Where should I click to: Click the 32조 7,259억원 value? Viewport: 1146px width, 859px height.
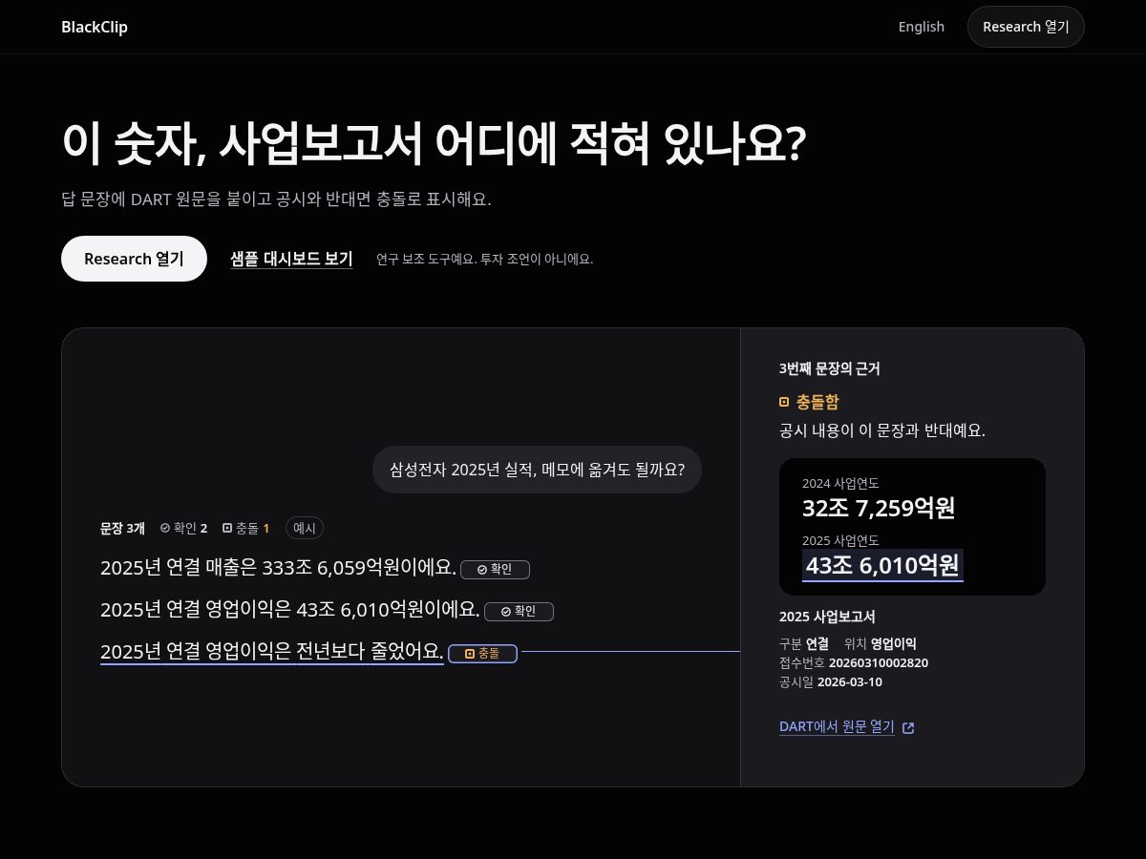[879, 508]
